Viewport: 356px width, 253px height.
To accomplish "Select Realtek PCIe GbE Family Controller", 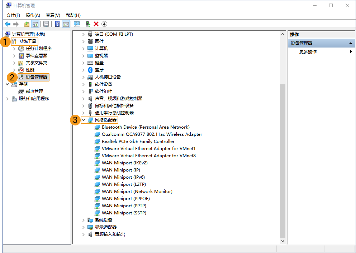I will click(x=138, y=142).
